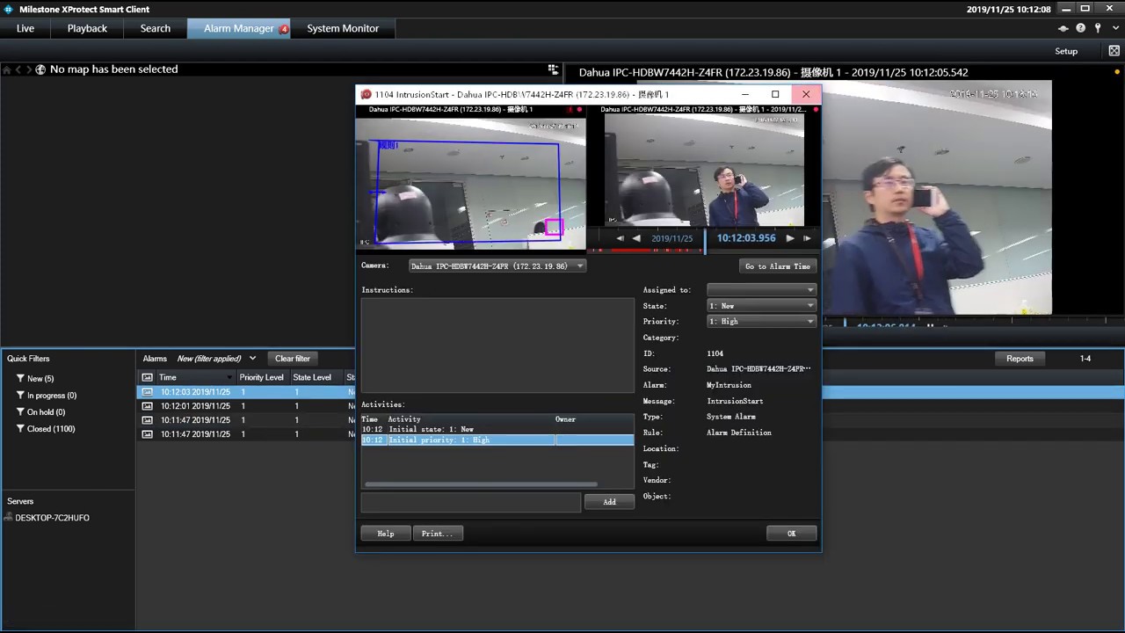
Task: Click Setup in the top bar
Action: click(1066, 51)
